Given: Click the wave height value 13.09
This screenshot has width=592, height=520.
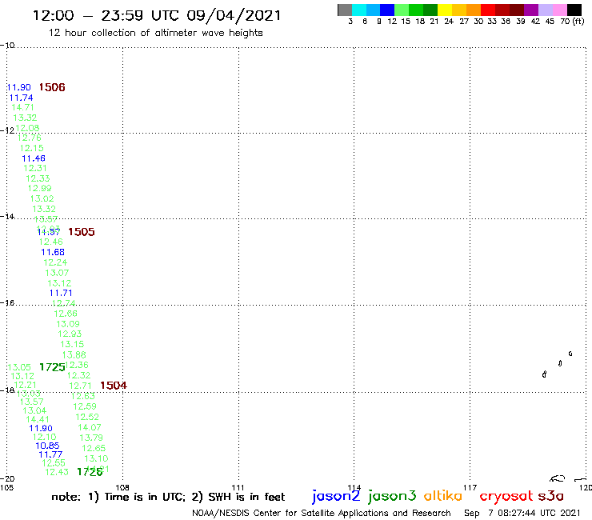Looking at the screenshot, I should click(68, 324).
